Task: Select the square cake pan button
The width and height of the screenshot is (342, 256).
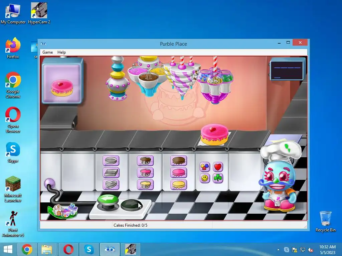Action: (111, 173)
